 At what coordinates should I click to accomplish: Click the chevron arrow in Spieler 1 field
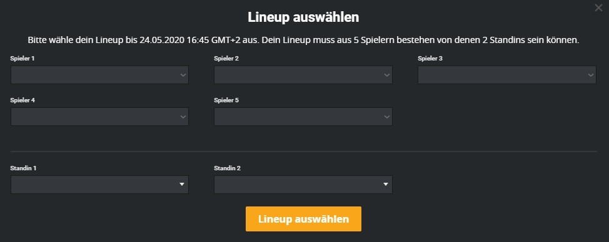point(183,75)
